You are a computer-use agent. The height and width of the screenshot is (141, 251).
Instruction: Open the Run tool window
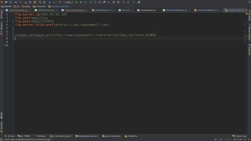(x=10, y=136)
